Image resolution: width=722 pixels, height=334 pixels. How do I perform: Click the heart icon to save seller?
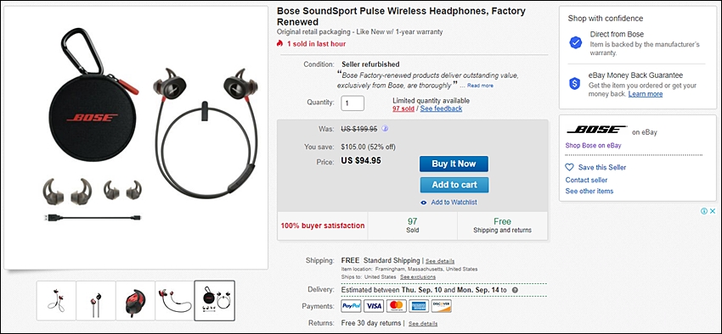[x=570, y=167]
